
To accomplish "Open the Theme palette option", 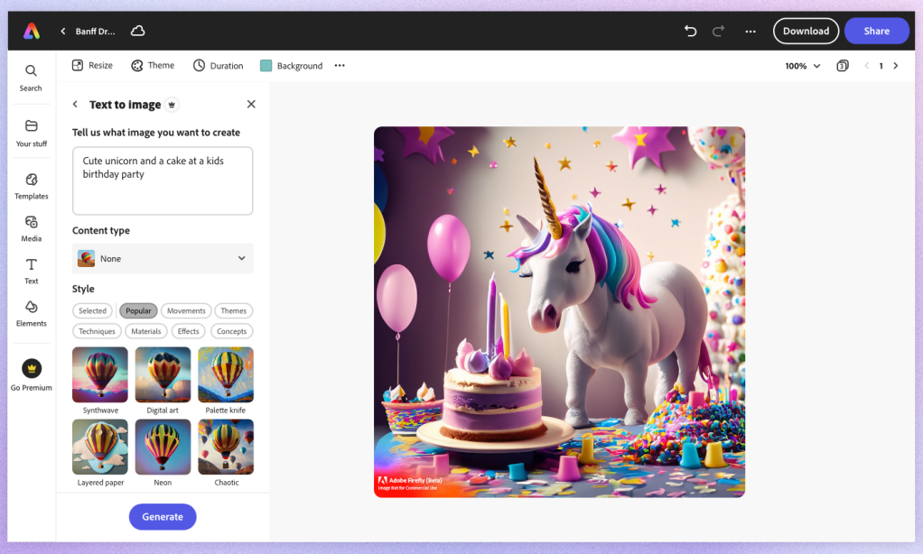I will (153, 65).
